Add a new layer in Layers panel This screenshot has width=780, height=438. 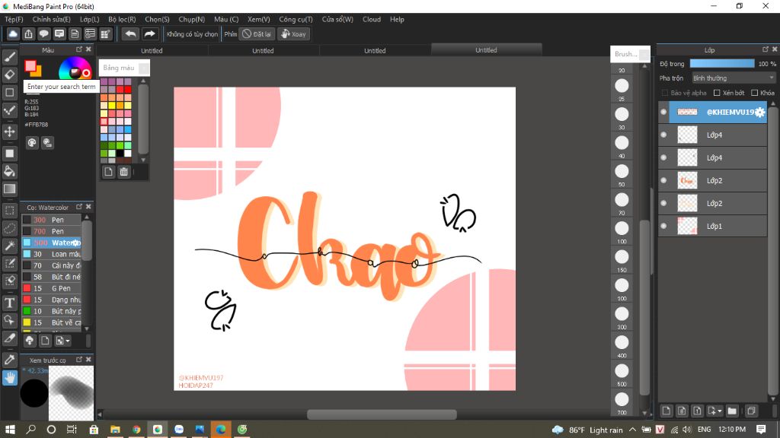pyautogui.click(x=666, y=411)
